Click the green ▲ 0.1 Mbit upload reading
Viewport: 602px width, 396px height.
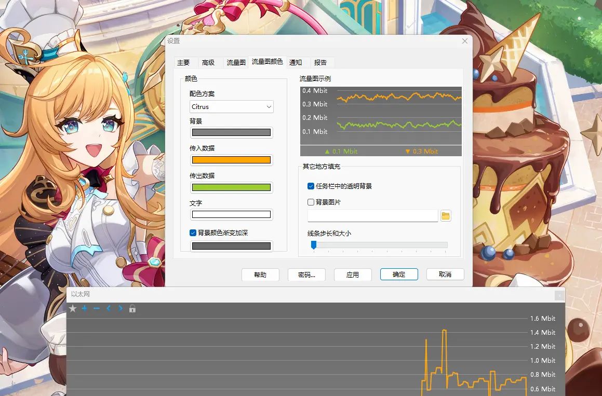tap(341, 151)
